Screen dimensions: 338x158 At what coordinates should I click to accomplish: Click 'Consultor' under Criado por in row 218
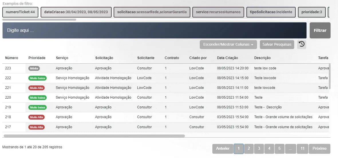[x=197, y=117]
